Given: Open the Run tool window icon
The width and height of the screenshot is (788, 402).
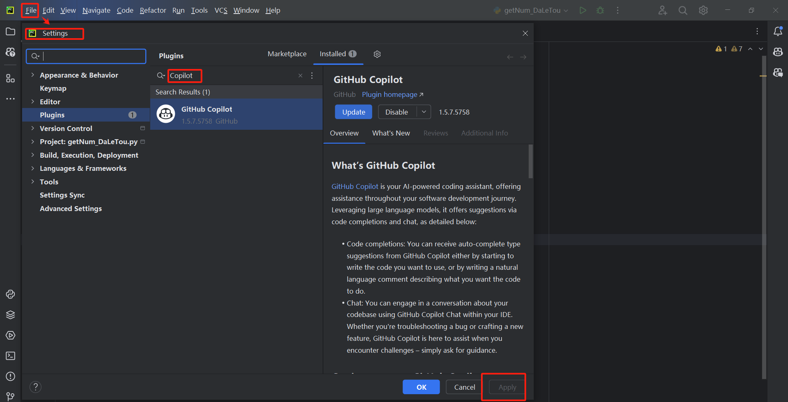Looking at the screenshot, I should (x=10, y=335).
